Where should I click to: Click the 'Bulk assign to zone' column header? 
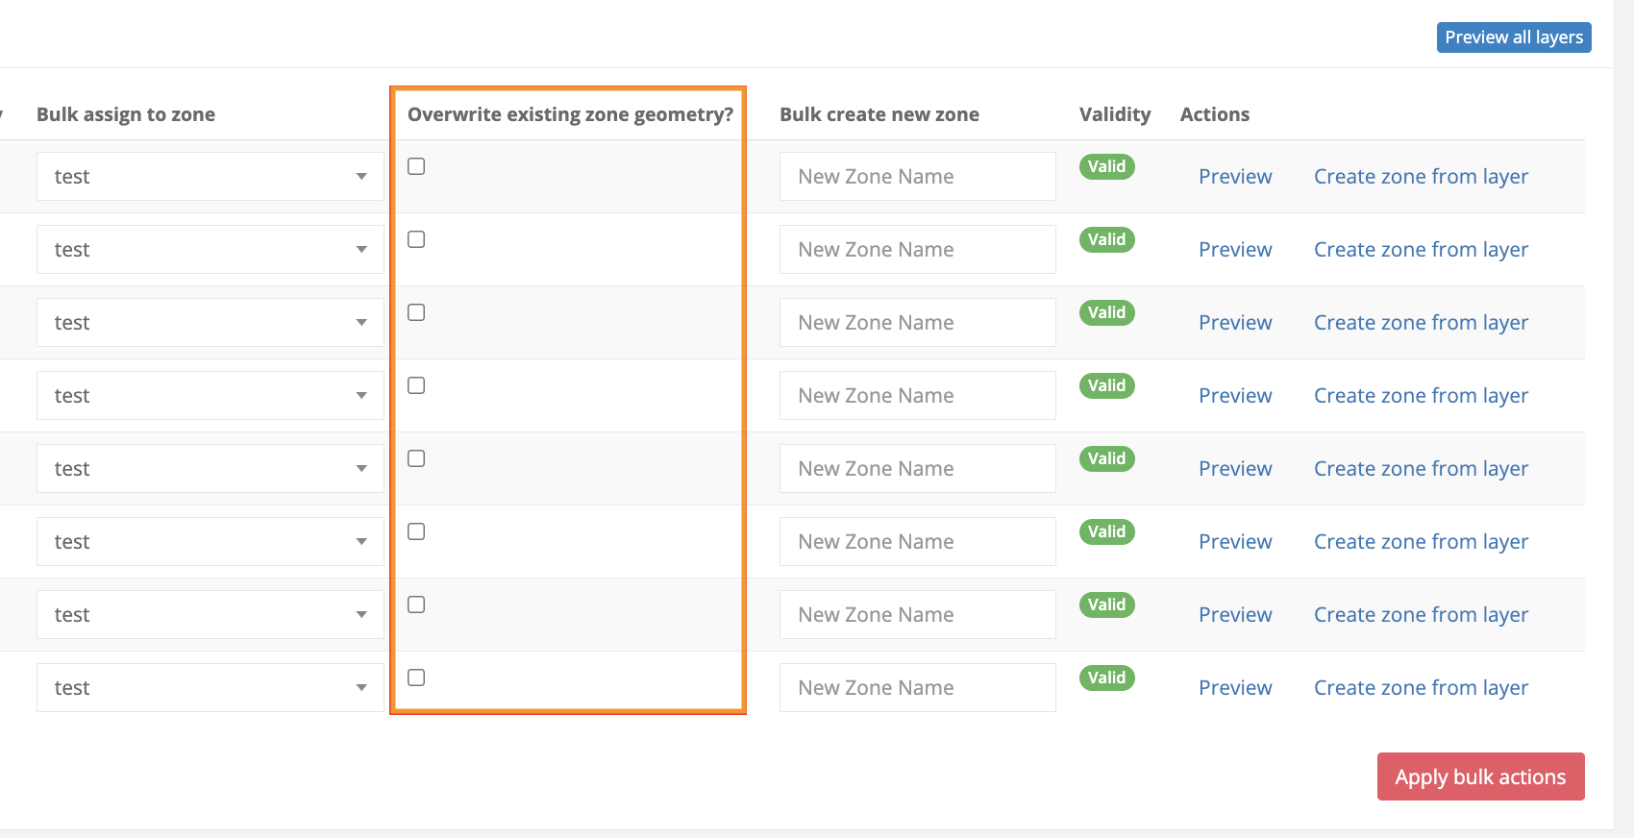tap(126, 114)
